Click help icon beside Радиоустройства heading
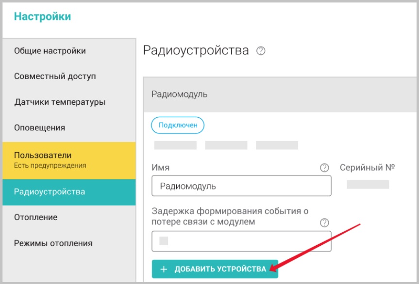Screen dimensions: 419x284 [261, 51]
